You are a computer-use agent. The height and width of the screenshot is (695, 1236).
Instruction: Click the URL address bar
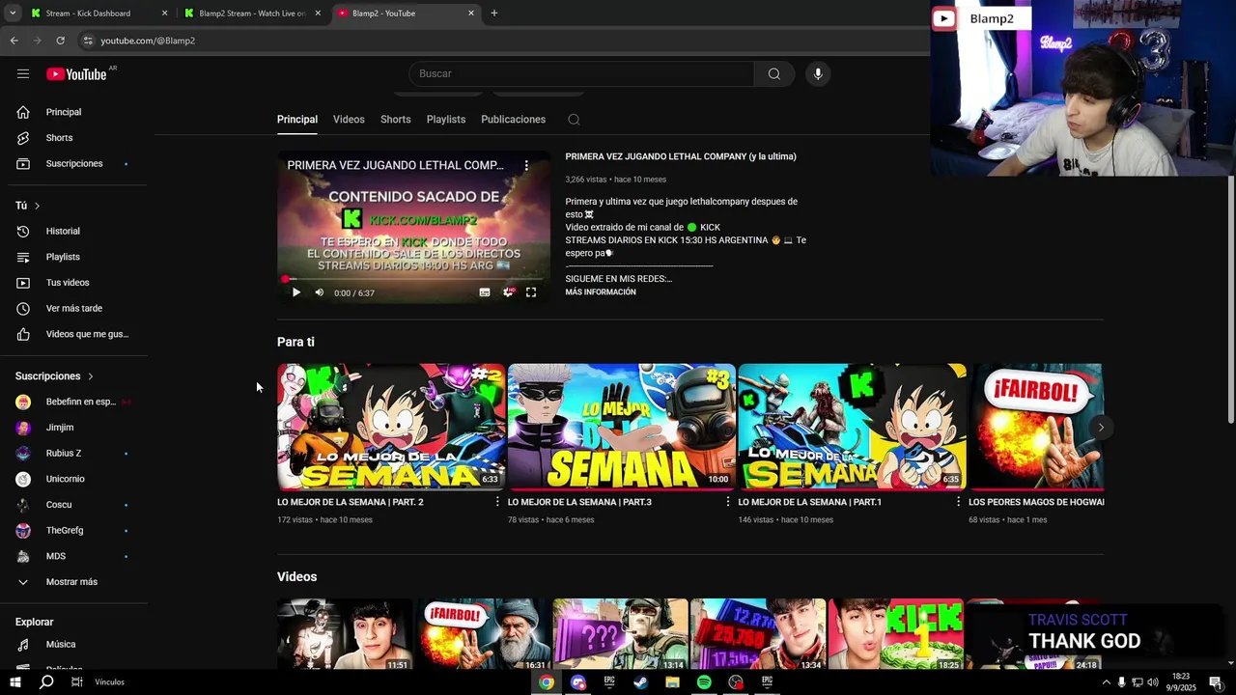point(502,41)
